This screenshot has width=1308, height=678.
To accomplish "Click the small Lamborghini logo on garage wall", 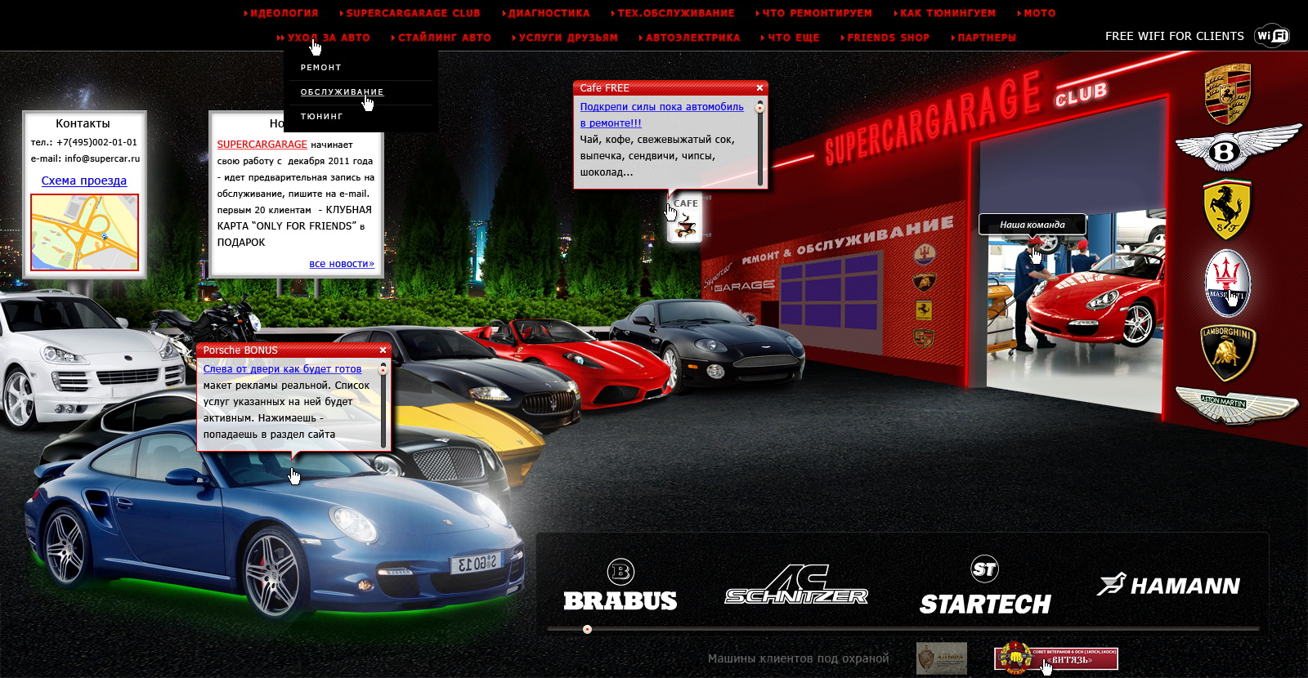I will click(x=924, y=283).
